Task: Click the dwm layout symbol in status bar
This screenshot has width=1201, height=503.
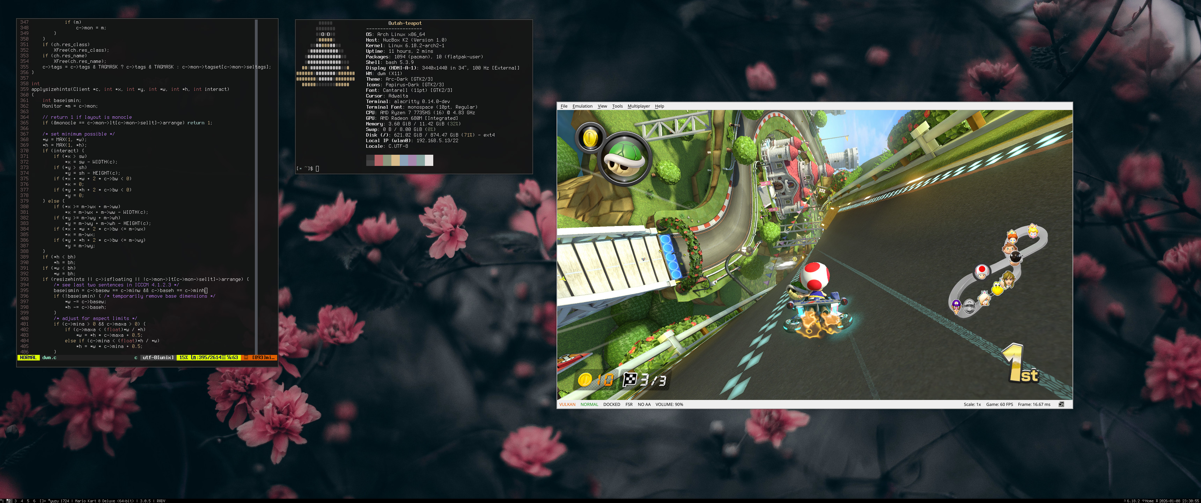Action: [43, 501]
